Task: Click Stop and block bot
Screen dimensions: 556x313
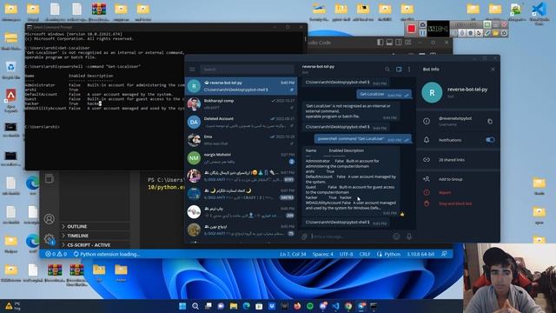Action: coord(455,203)
